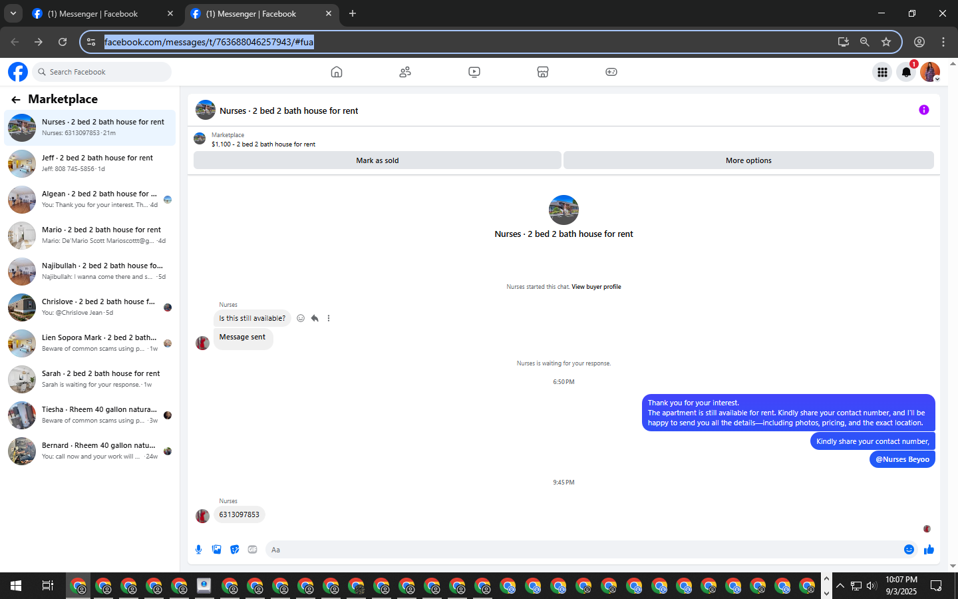Open the chat title "Nurses · 2 bed 2 bath house for rent"
958x599 pixels.
tap(289, 111)
